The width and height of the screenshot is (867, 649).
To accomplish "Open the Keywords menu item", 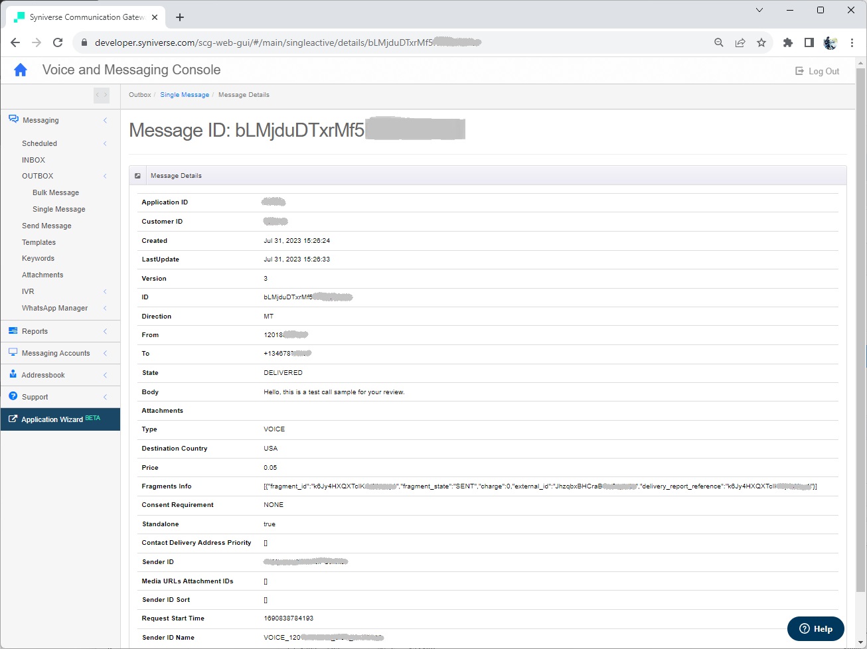I will pyautogui.click(x=38, y=258).
